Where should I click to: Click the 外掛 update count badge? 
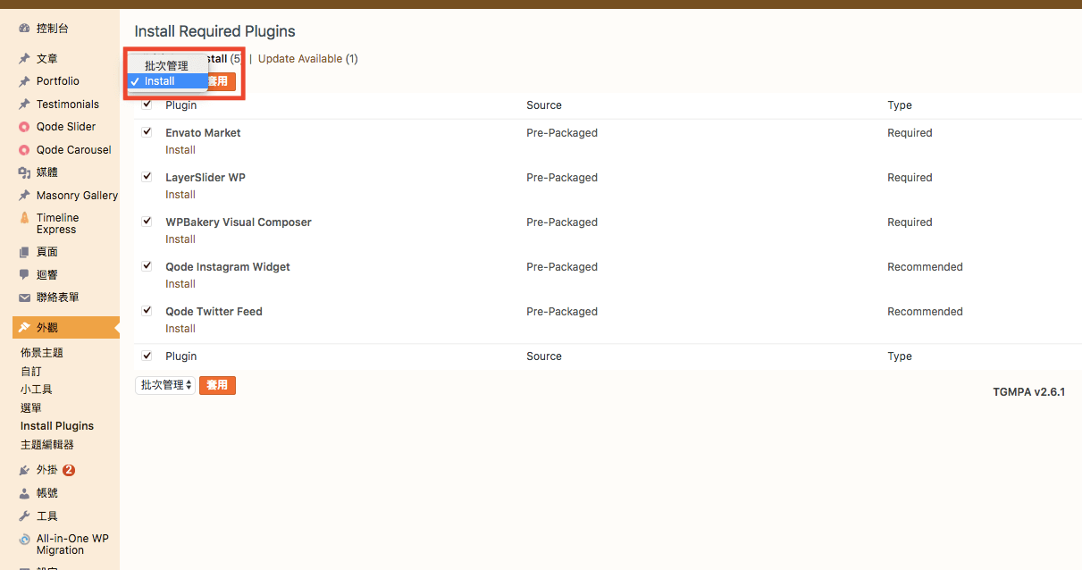pos(69,470)
